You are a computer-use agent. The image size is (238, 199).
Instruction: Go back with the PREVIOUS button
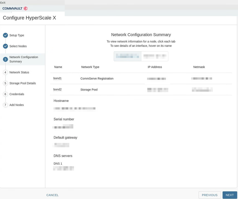(209, 195)
